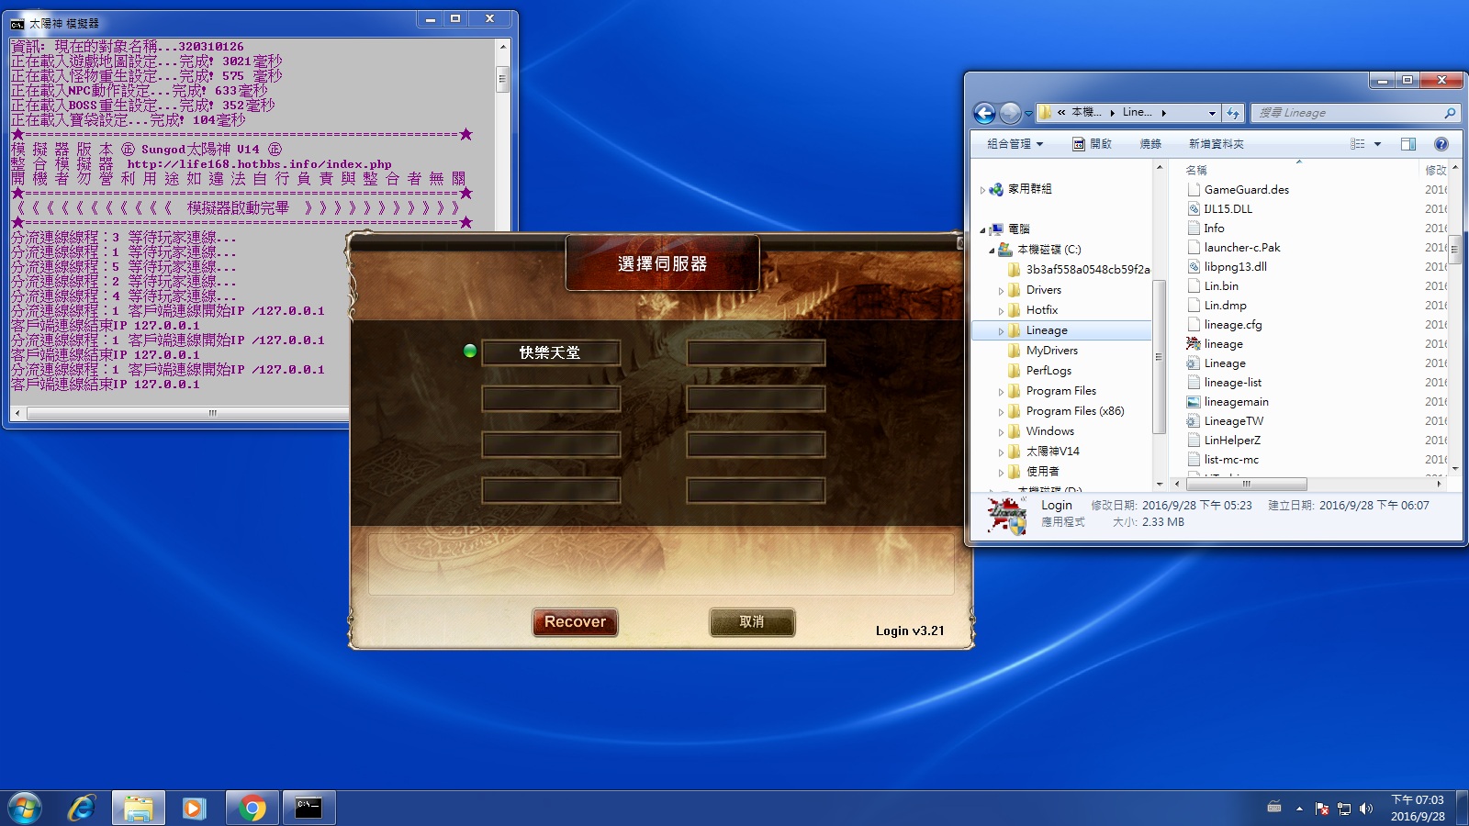Click 開啟 in the Explorer toolbar
This screenshot has width=1469, height=826.
[1093, 144]
